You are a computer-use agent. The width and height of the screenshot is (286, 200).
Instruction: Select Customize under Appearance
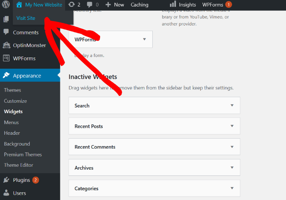coord(16,101)
